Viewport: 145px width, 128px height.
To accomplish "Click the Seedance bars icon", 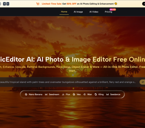I will 107,95.
